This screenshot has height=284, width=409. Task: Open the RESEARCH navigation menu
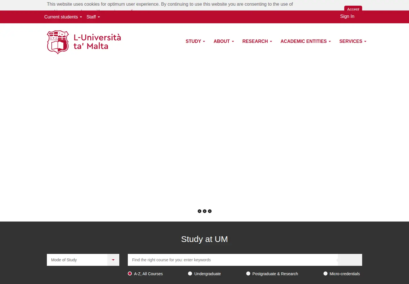[257, 41]
